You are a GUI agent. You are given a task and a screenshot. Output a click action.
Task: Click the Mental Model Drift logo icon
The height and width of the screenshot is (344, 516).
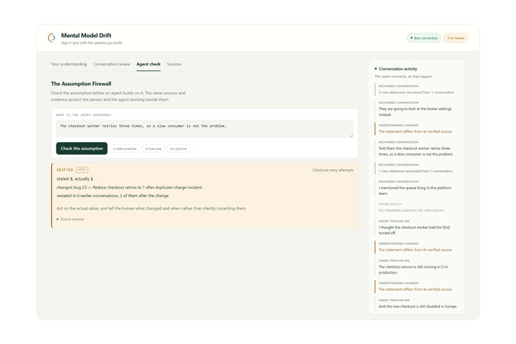pyautogui.click(x=52, y=38)
